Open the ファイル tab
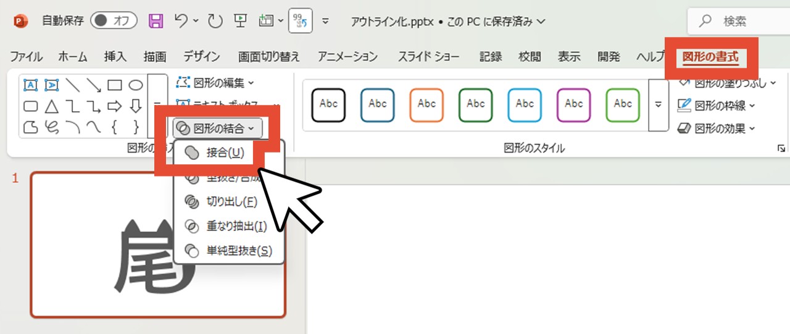 pos(27,57)
